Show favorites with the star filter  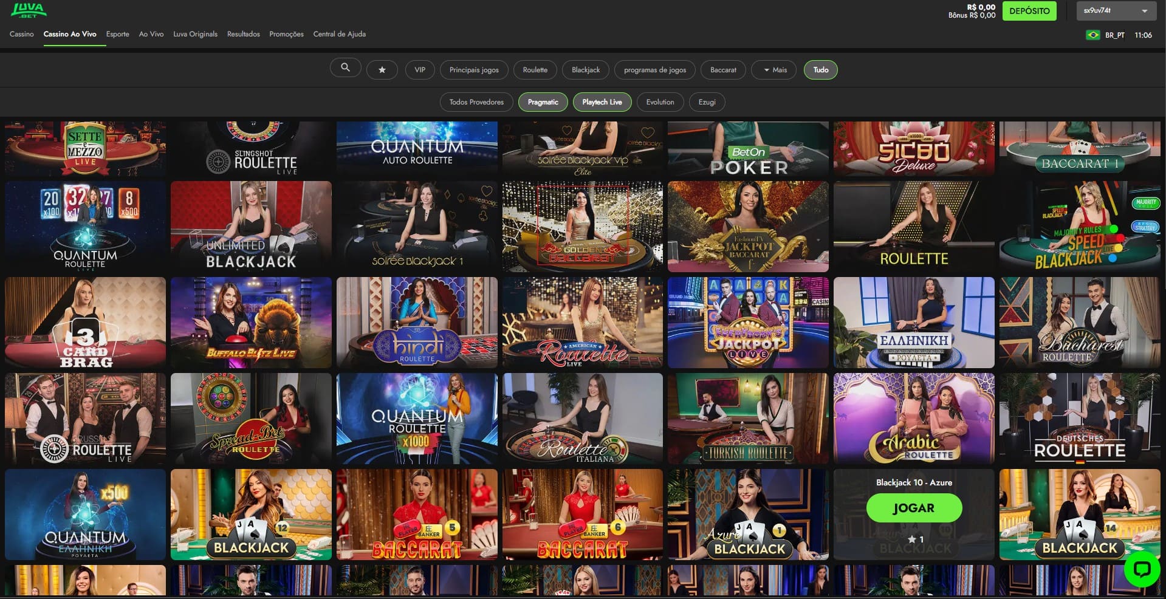(382, 70)
